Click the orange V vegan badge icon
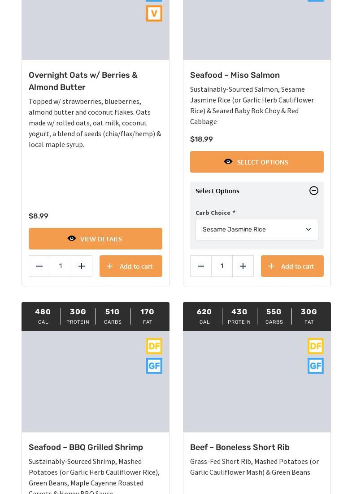The height and width of the screenshot is (494, 352). coord(154,13)
